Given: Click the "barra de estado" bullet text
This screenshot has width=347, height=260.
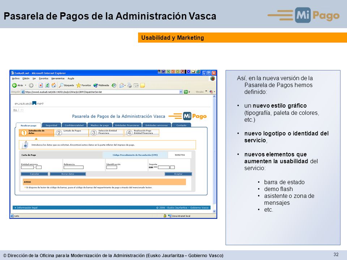Looking at the screenshot, I should click(284, 182).
